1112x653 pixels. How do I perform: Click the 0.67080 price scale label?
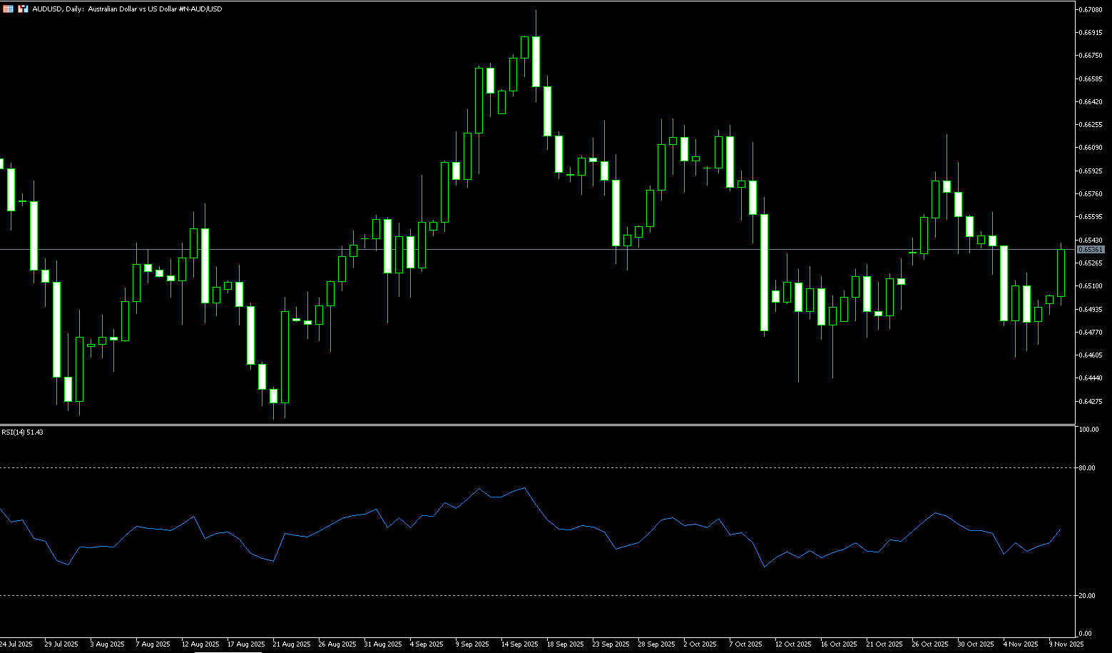pyautogui.click(x=1091, y=9)
